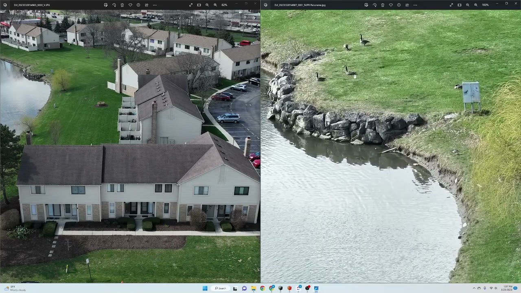
Task: Share the photo from right Panorama window
Action: tap(407, 5)
